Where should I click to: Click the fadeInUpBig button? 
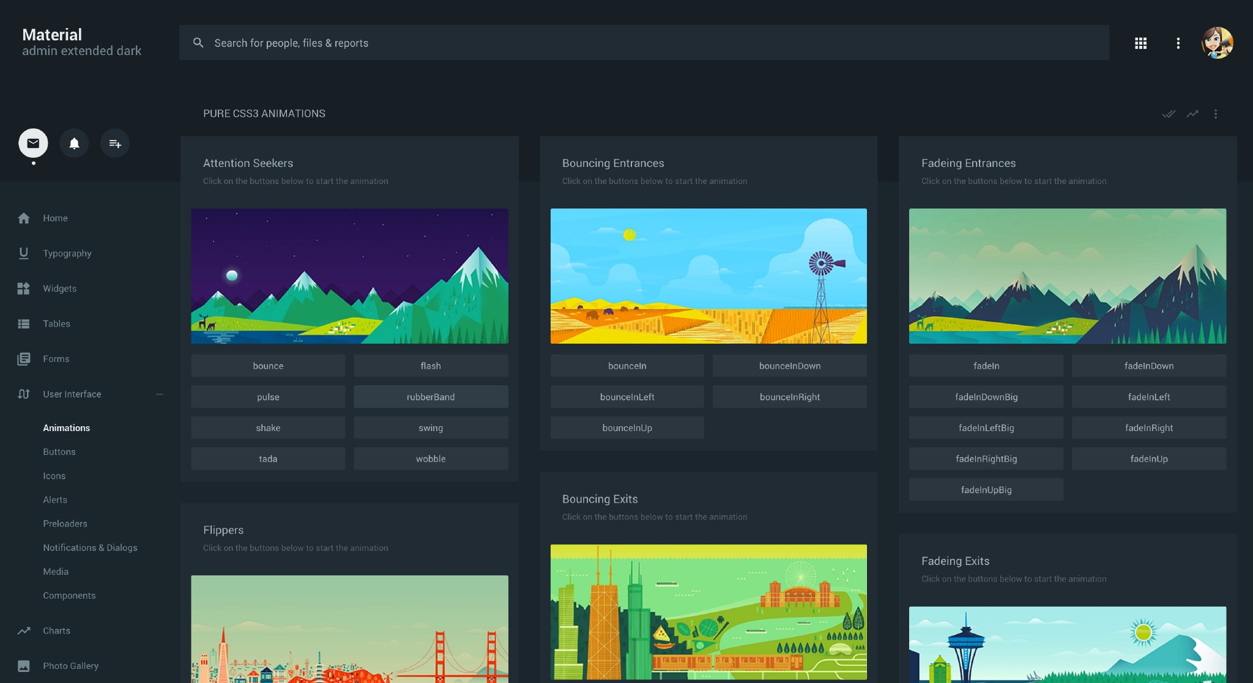[x=986, y=490]
